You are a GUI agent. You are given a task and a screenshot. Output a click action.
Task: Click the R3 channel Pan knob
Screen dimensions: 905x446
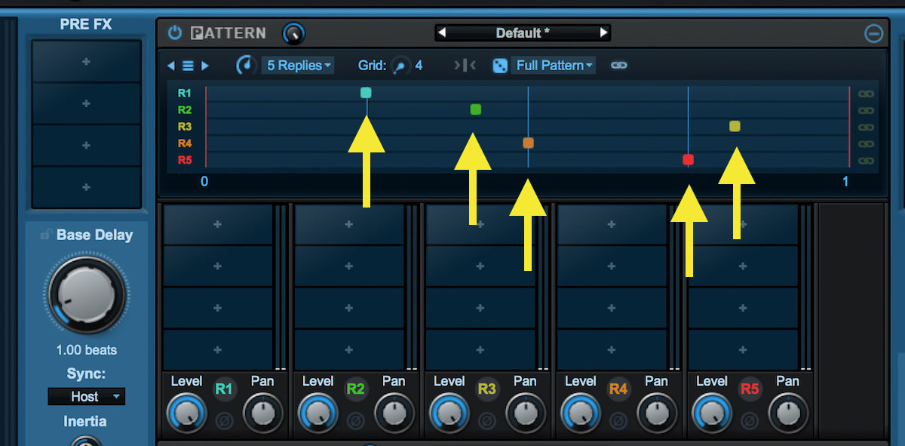525,414
